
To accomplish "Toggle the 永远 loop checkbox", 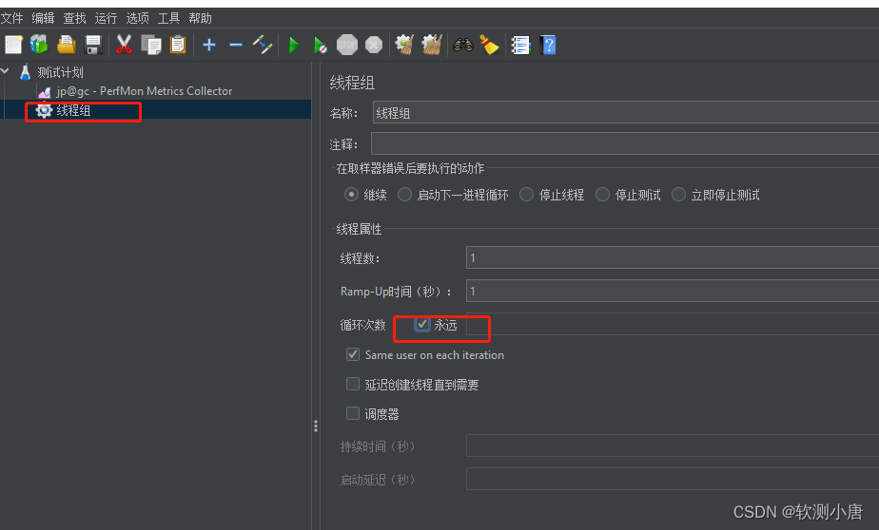I will click(x=422, y=325).
